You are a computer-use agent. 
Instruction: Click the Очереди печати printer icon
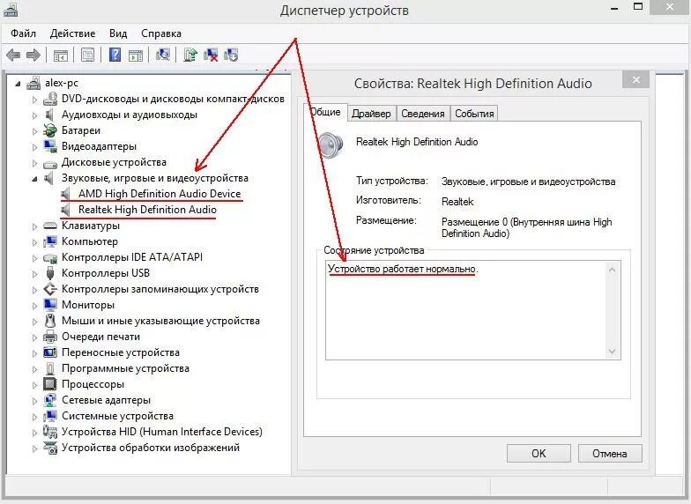coord(50,337)
